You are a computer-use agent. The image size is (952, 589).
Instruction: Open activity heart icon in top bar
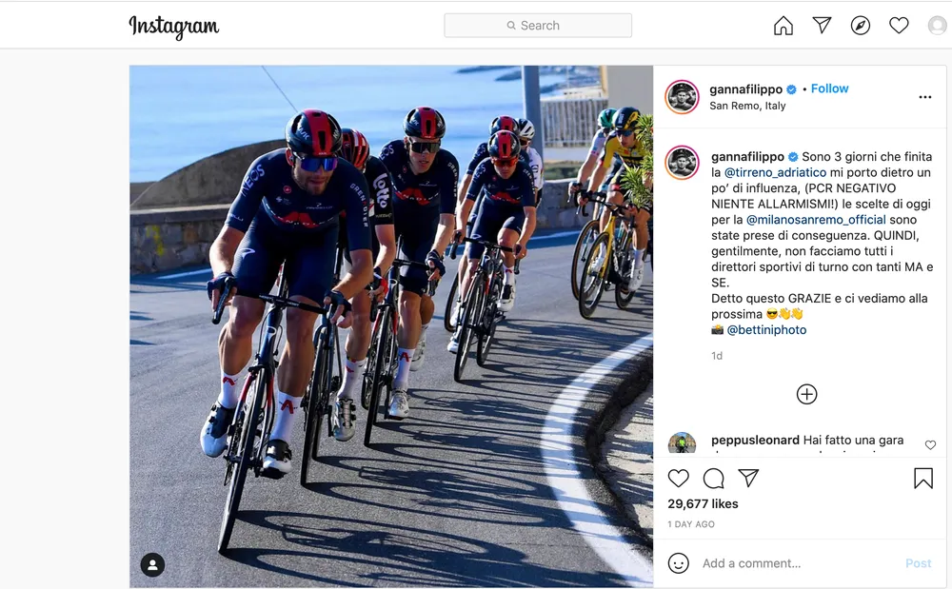[x=899, y=26]
